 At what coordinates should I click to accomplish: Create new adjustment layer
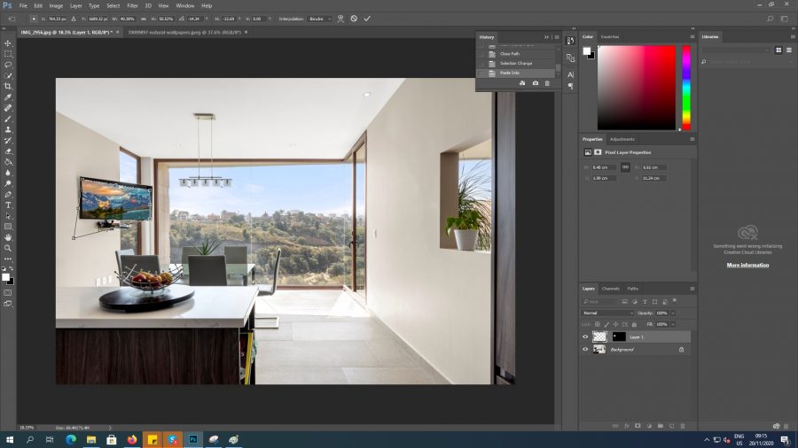649,426
